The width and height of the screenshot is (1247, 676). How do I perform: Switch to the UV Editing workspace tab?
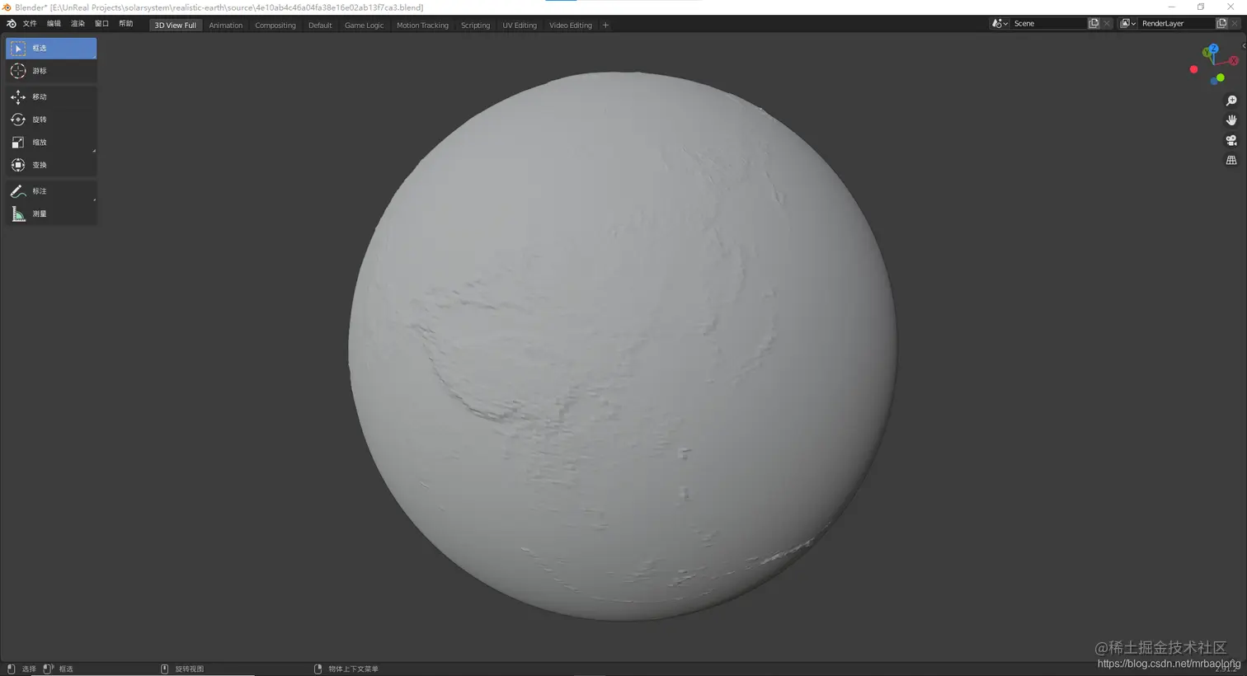pyautogui.click(x=520, y=26)
